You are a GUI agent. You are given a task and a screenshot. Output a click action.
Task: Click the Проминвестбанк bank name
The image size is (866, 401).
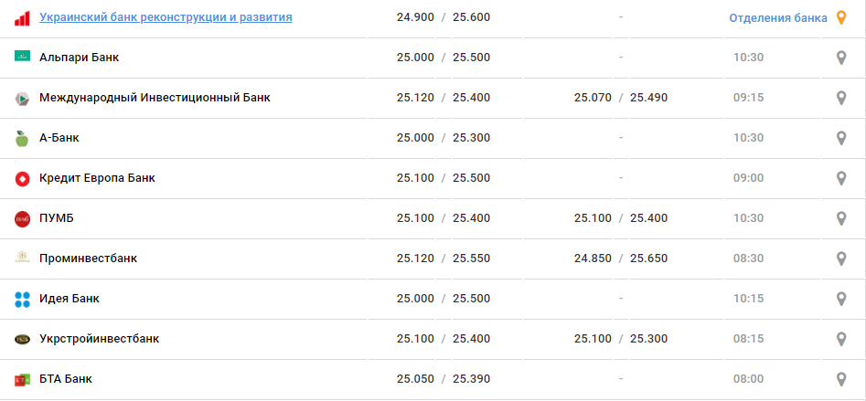89,259
